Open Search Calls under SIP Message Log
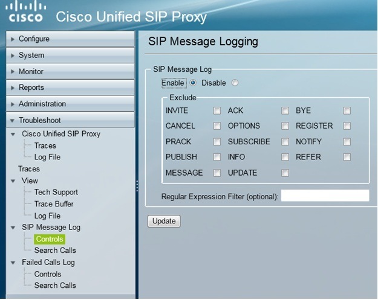Viewport: 378px width, 300px height. coord(55,250)
